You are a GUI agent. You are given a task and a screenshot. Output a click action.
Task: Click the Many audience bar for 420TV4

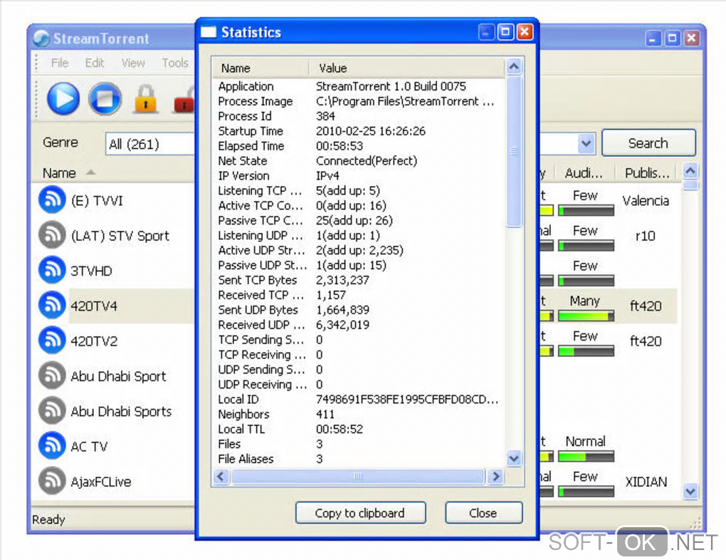pos(586,316)
